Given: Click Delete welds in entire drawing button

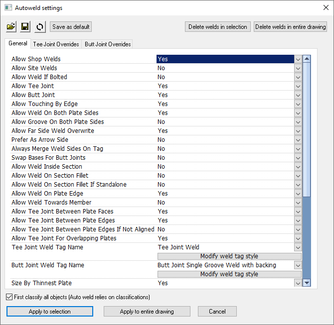Looking at the screenshot, I should point(291,27).
